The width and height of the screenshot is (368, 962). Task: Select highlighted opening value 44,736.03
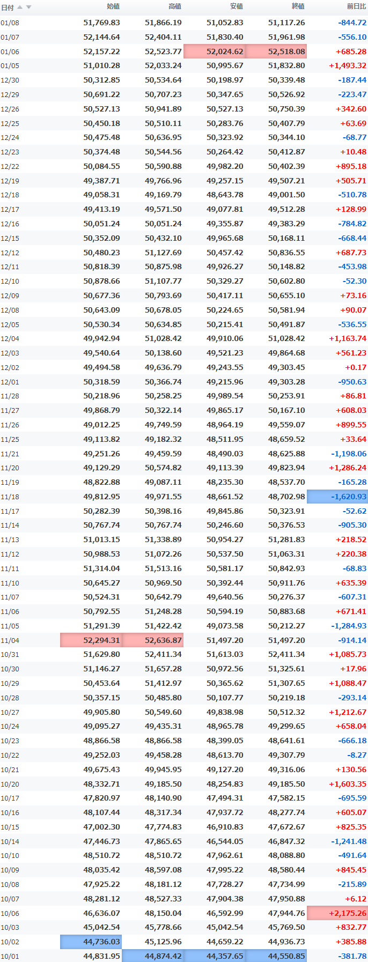pyautogui.click(x=91, y=942)
